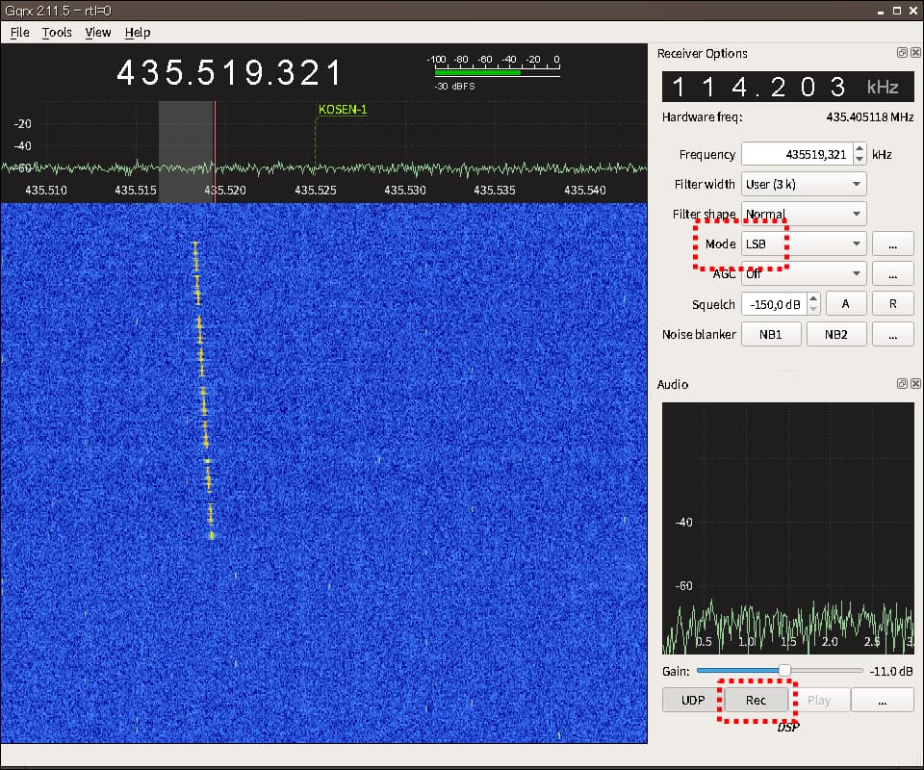
Task: Open the Tools menu
Action: pos(57,32)
